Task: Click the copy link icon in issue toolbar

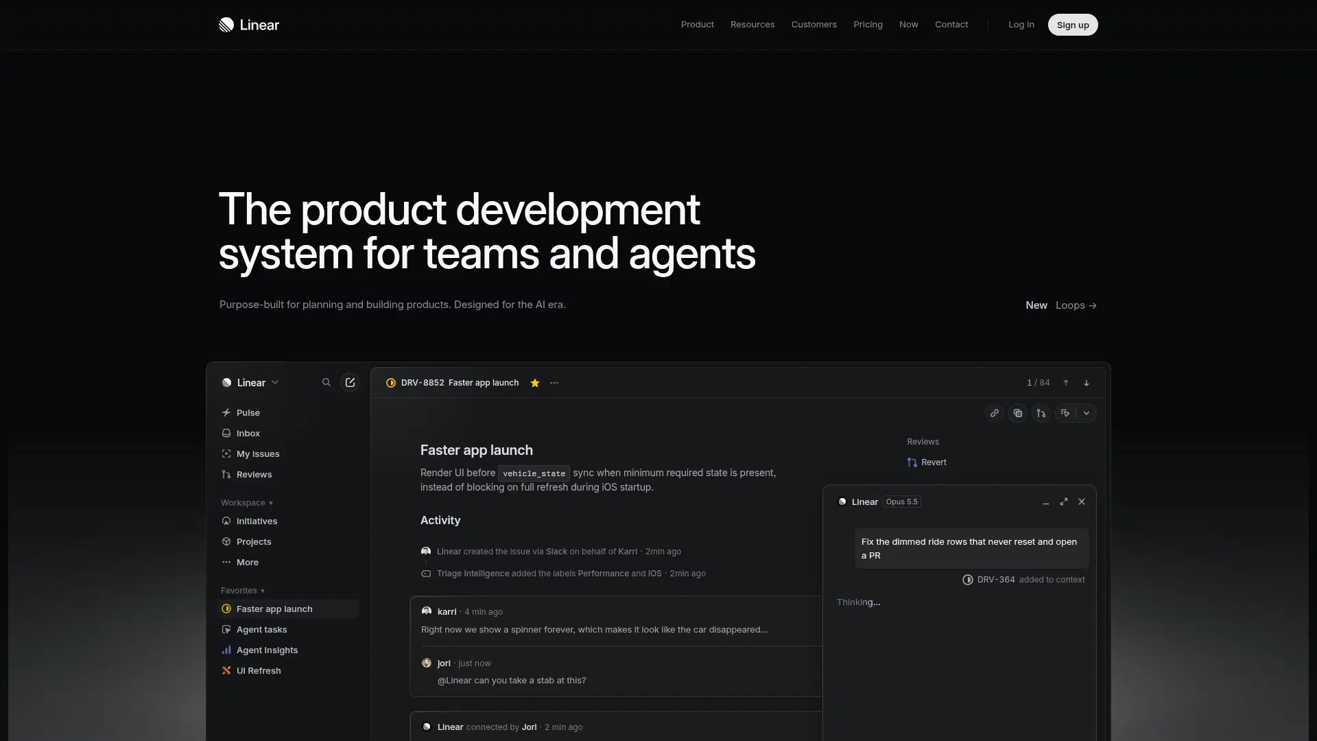Action: [x=995, y=413]
